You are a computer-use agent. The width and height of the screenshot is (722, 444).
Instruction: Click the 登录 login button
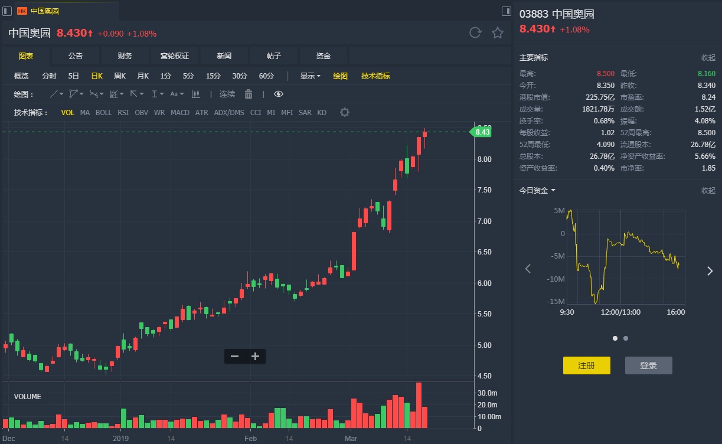[648, 365]
